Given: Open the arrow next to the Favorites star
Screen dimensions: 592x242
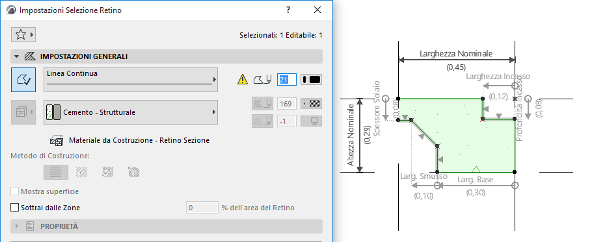Looking at the screenshot, I should [32, 34].
